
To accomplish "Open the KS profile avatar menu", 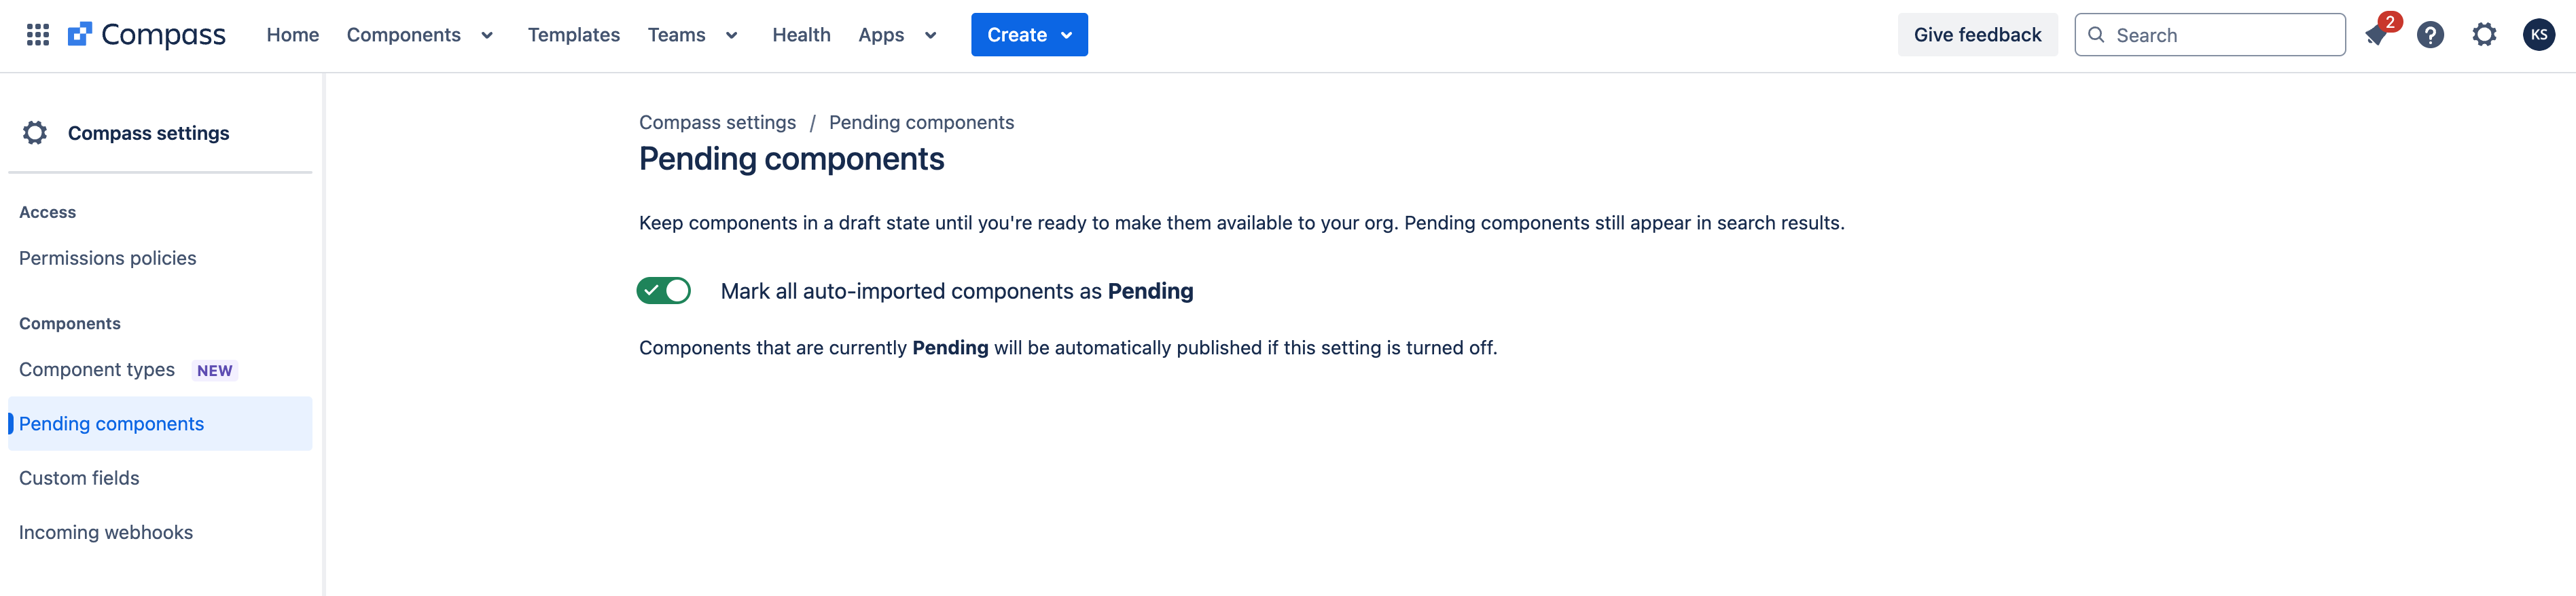I will [2537, 34].
